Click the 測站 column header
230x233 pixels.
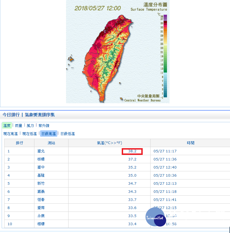51,143
